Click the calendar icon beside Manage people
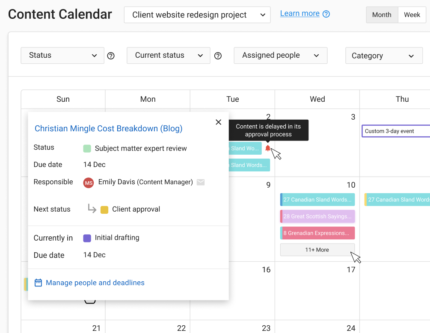 point(38,283)
